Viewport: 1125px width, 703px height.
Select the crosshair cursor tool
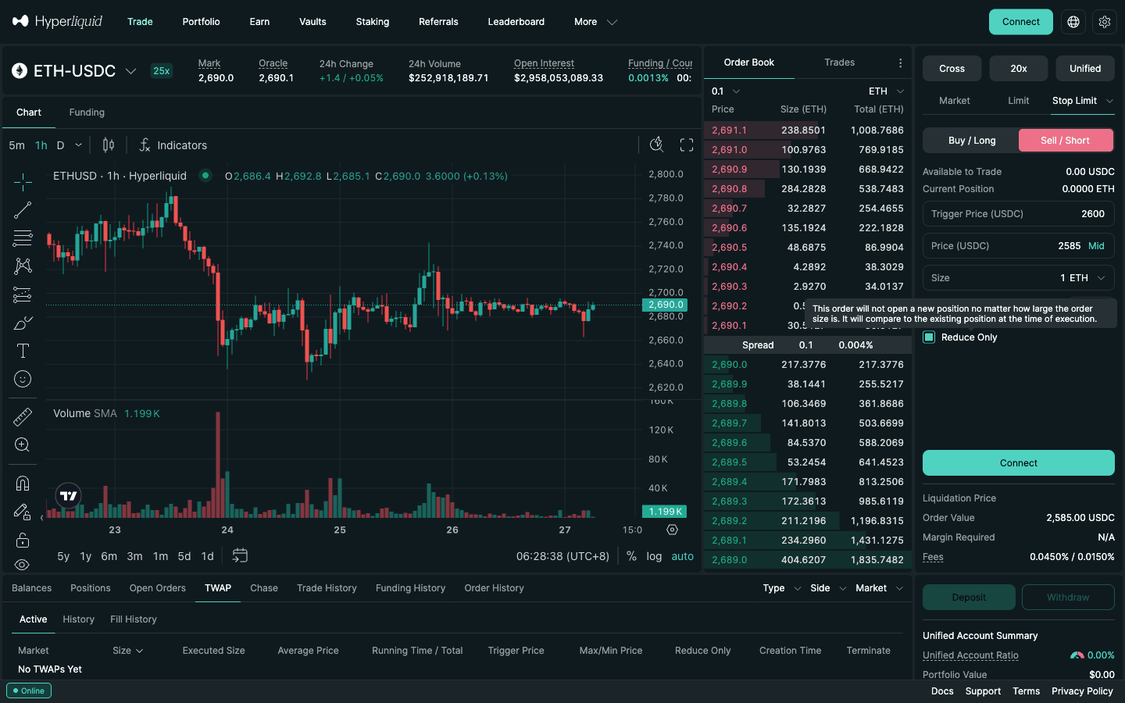(x=23, y=182)
